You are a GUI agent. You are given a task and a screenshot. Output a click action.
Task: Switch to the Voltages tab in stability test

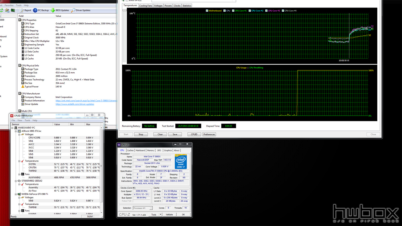click(x=158, y=6)
